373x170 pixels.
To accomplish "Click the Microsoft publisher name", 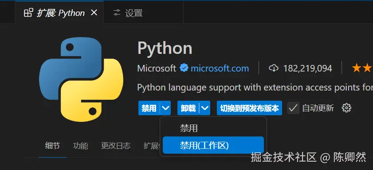I will point(157,68).
